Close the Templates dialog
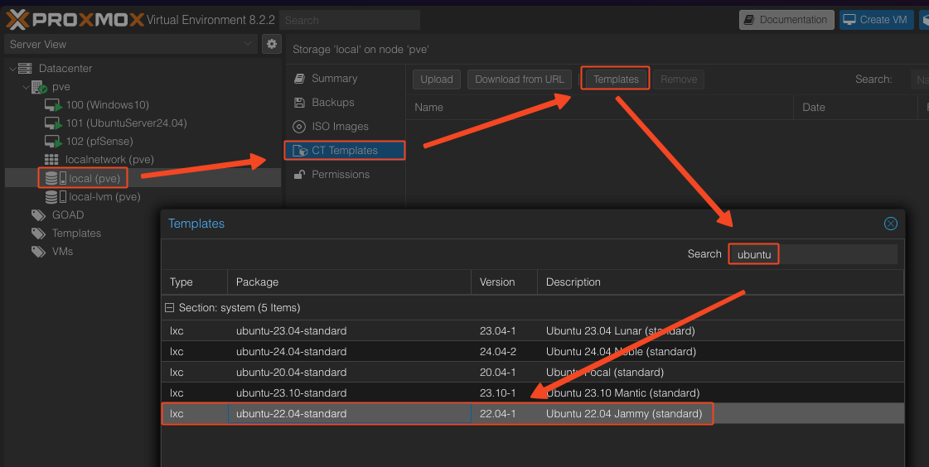This screenshot has width=929, height=467. click(891, 224)
